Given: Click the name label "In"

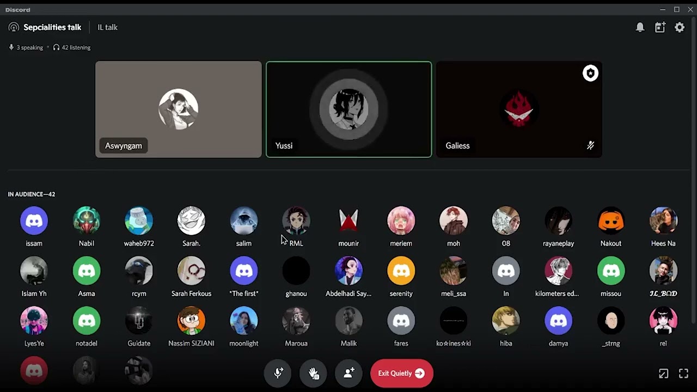Looking at the screenshot, I should (506, 293).
